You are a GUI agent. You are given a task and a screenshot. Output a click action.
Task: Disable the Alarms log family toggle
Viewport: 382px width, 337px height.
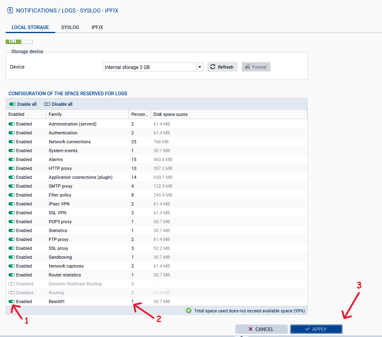(12, 159)
